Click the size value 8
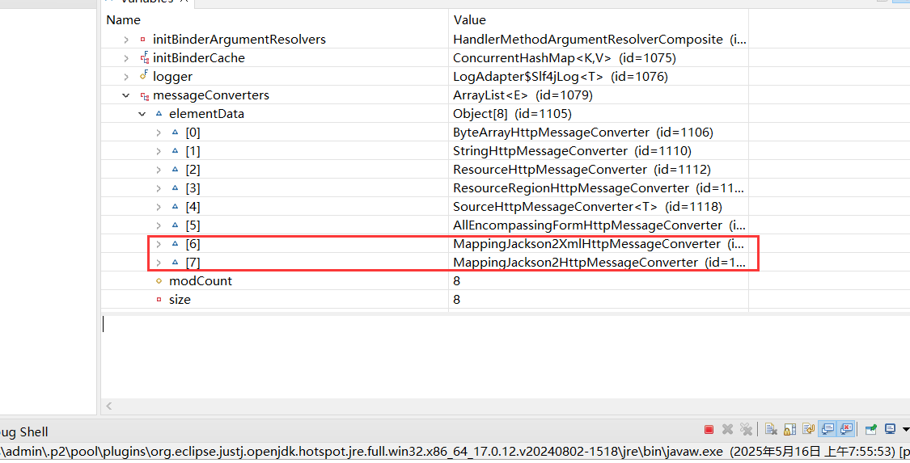Image resolution: width=910 pixels, height=463 pixels. click(457, 300)
